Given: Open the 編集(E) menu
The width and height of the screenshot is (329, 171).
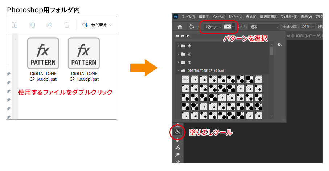Looking at the screenshot, I should [204, 17].
